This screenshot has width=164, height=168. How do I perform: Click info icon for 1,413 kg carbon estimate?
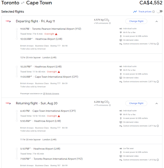coord(158,160)
